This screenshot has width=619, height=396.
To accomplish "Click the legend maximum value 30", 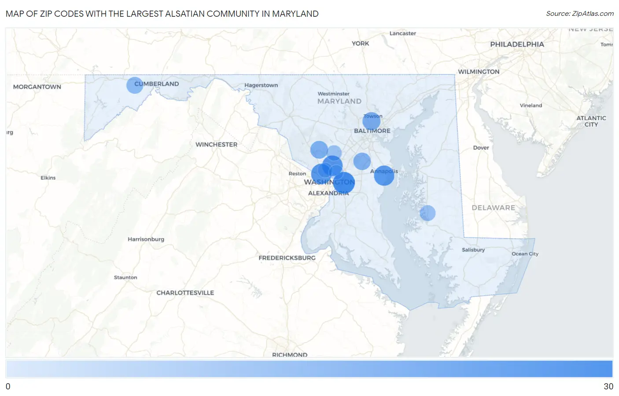I will (x=608, y=386).
